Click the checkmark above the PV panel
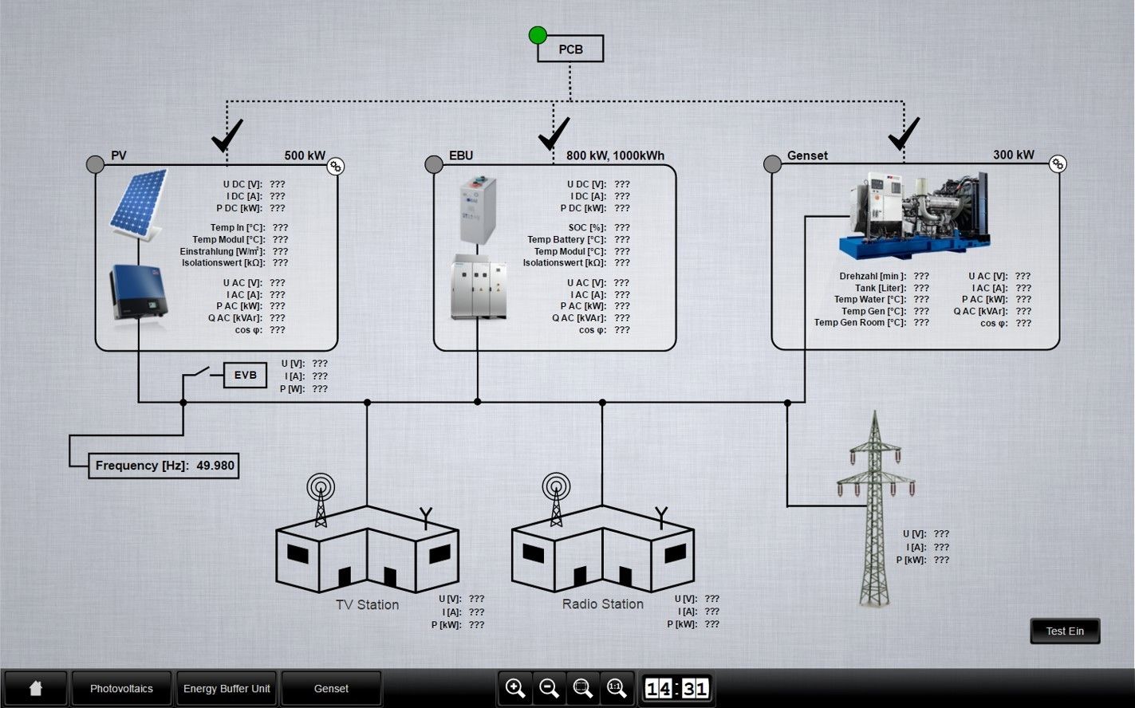 click(227, 136)
